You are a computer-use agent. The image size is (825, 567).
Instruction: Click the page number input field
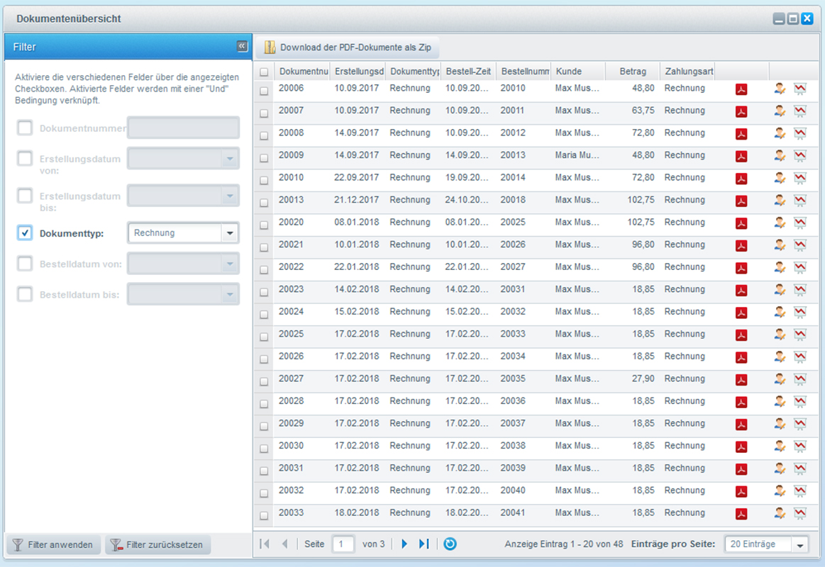click(343, 544)
